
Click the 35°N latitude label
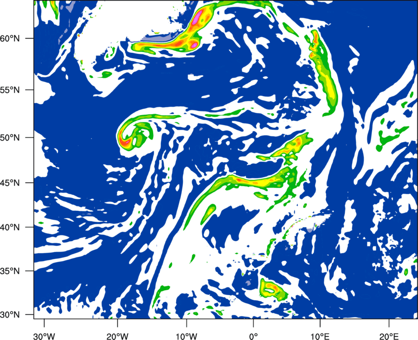pyautogui.click(x=10, y=271)
